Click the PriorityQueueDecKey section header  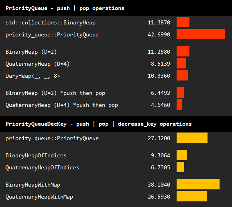pos(99,124)
